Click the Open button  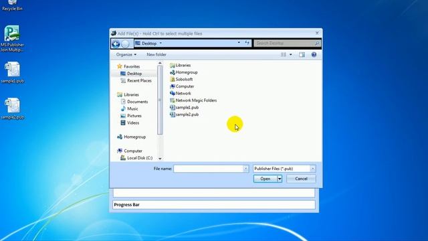(x=265, y=179)
